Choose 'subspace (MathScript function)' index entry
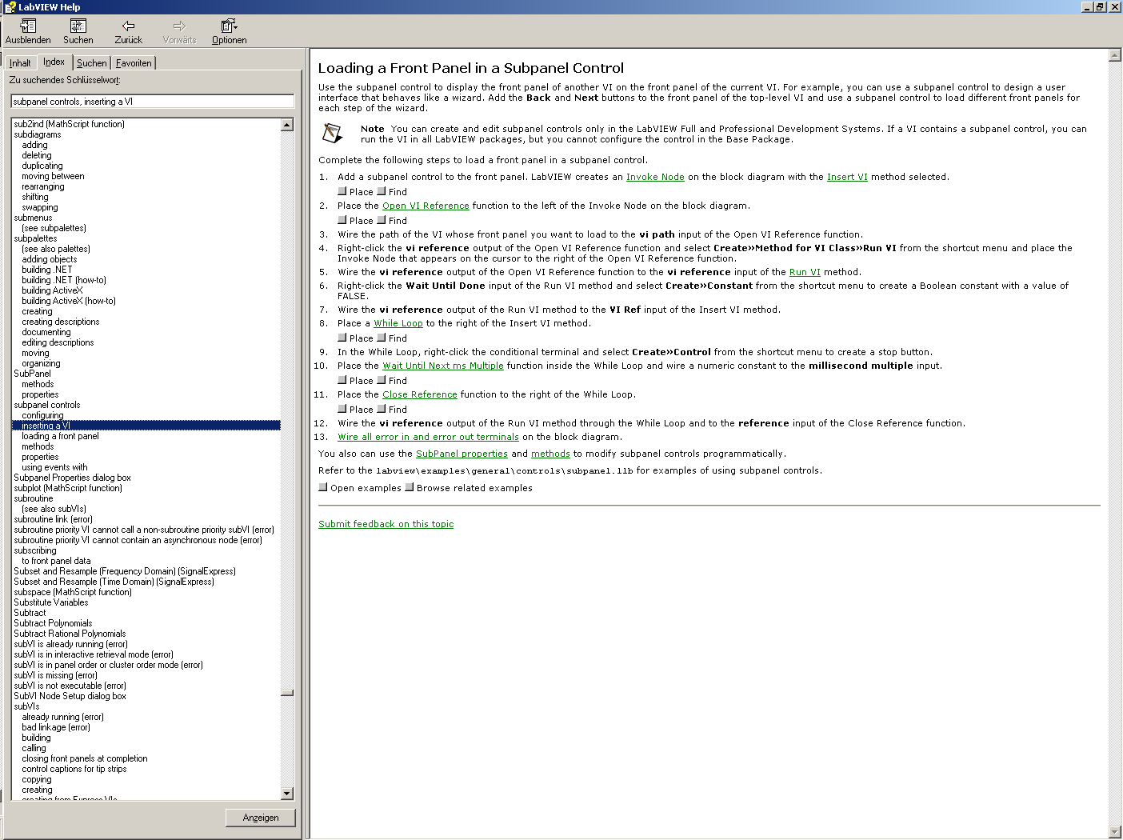 click(73, 592)
